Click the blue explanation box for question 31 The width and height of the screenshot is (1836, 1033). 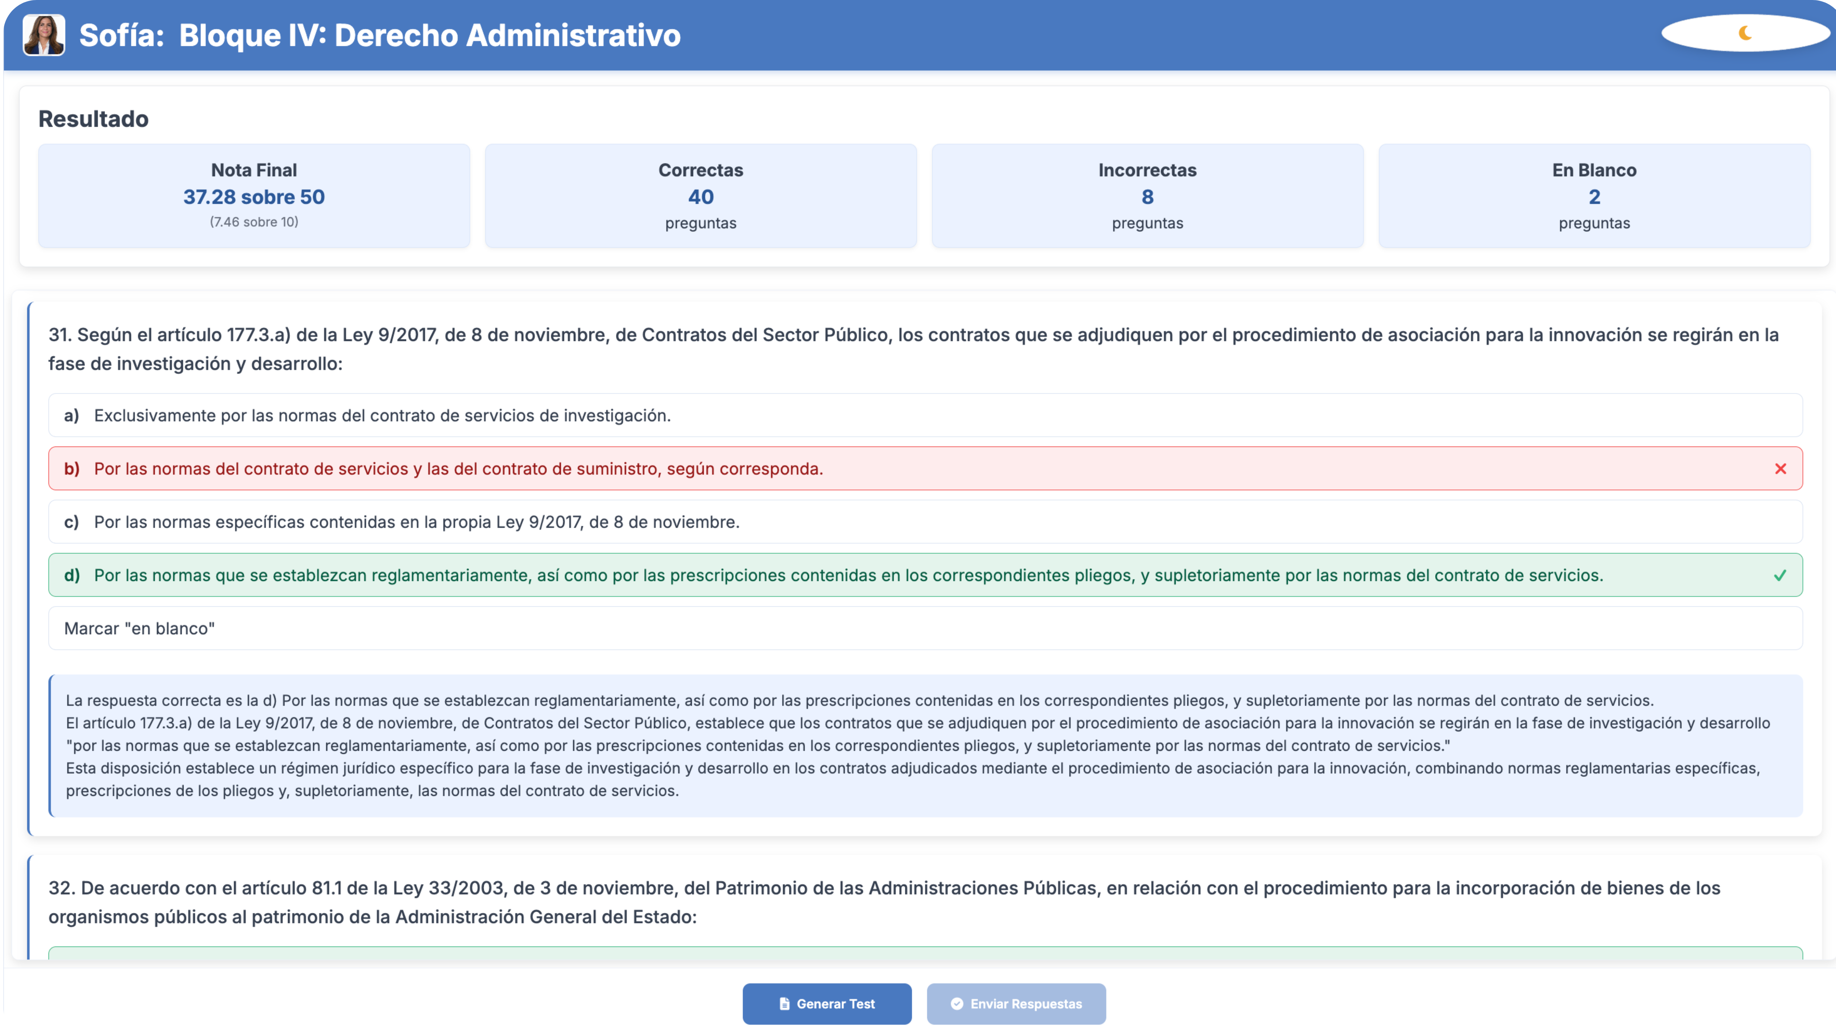click(925, 746)
